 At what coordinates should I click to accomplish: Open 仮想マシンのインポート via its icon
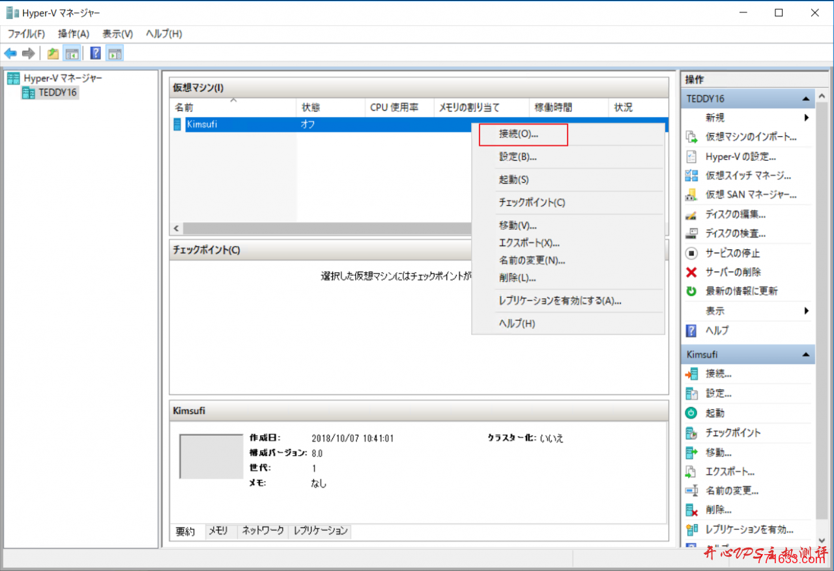[691, 137]
